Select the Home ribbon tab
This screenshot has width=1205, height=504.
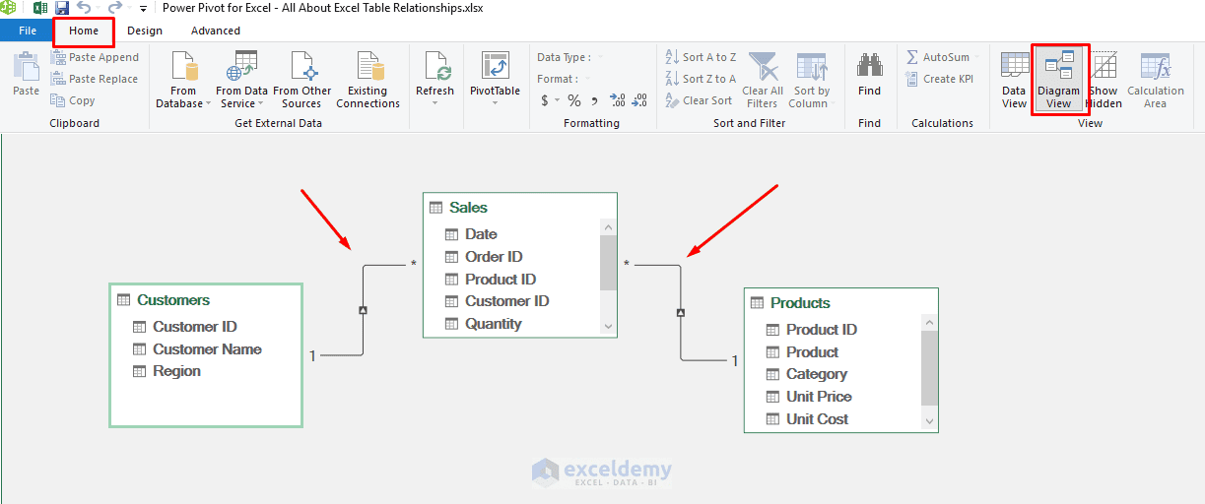[84, 31]
